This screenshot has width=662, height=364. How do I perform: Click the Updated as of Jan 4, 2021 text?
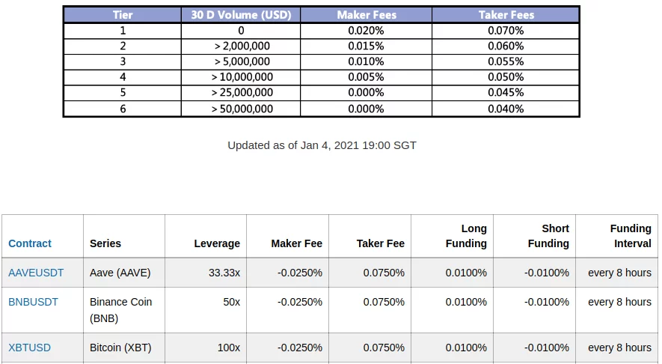click(x=322, y=145)
